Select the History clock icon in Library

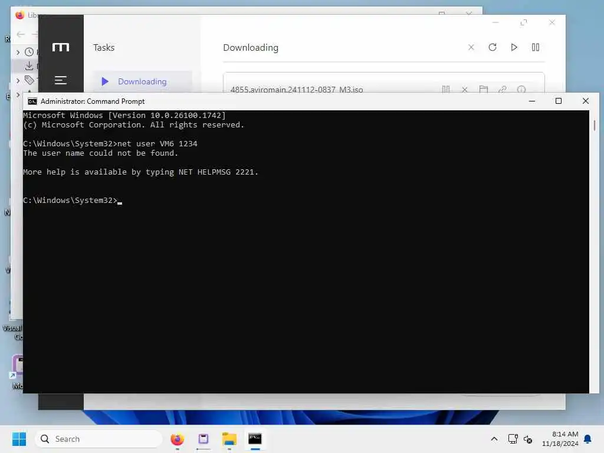pos(29,52)
